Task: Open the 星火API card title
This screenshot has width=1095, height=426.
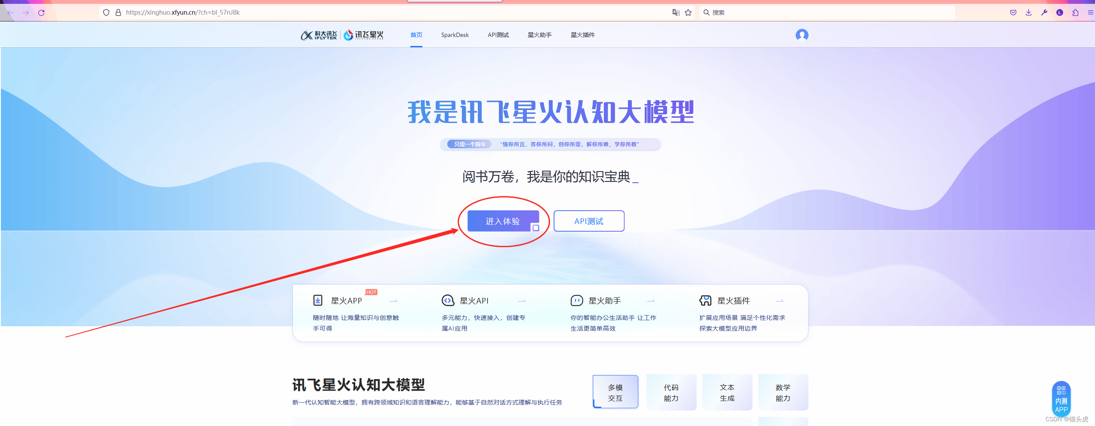Action: (x=474, y=301)
